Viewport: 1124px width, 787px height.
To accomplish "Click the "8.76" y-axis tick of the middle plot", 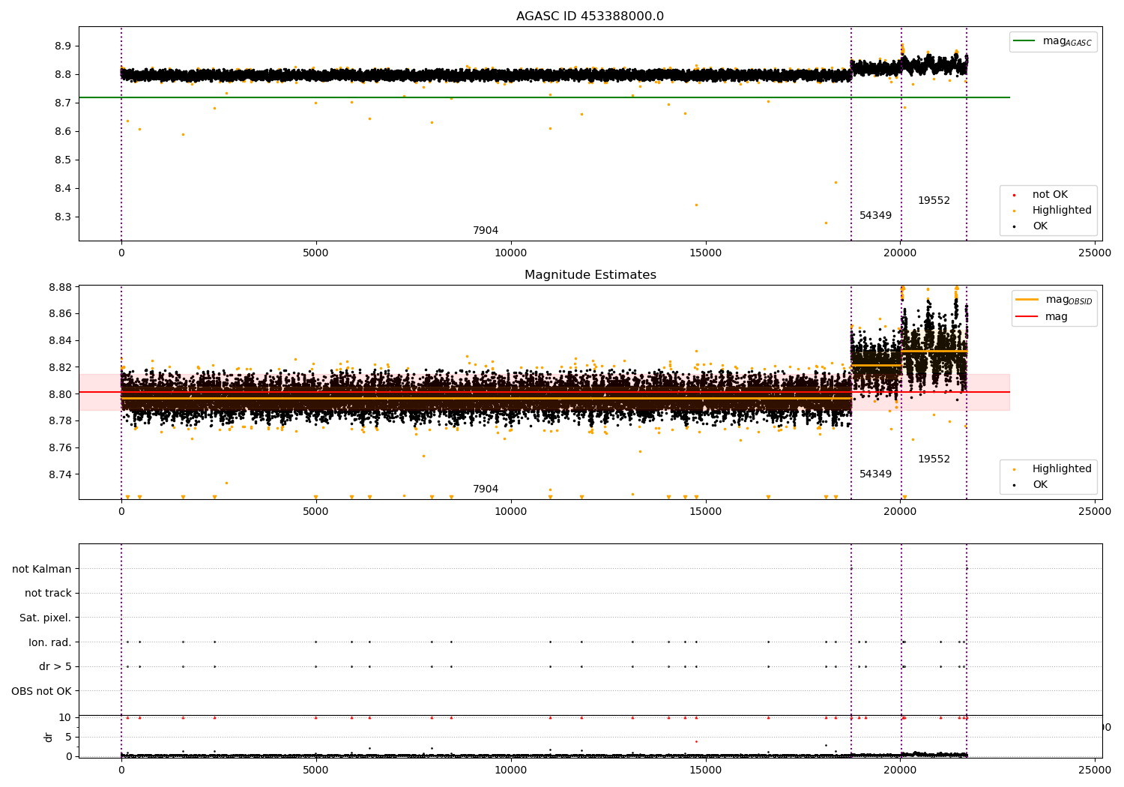I will point(60,448).
